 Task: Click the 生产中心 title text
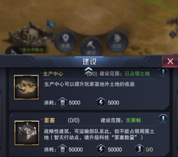(53, 74)
